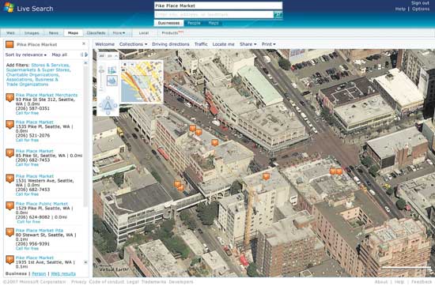Rotate view with the right compass arrow

(x=115, y=105)
